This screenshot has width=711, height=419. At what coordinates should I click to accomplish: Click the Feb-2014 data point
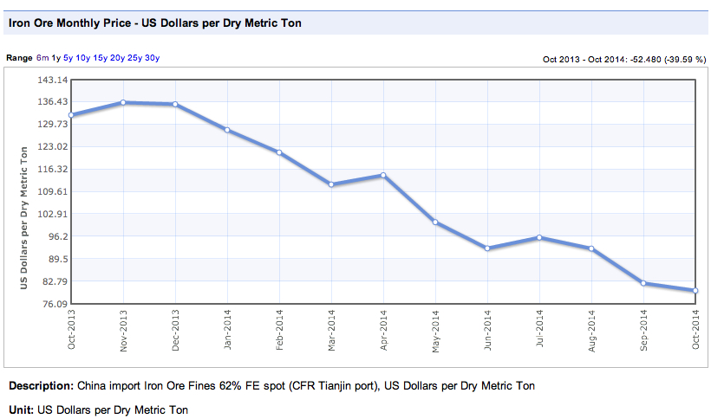(279, 152)
